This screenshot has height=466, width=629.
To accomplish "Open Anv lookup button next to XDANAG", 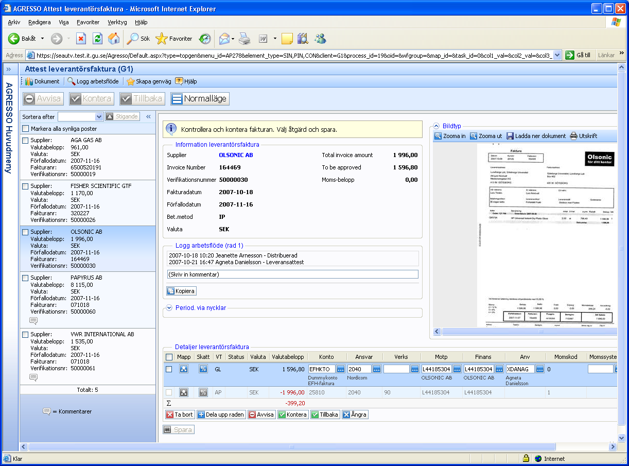I will 540,369.
